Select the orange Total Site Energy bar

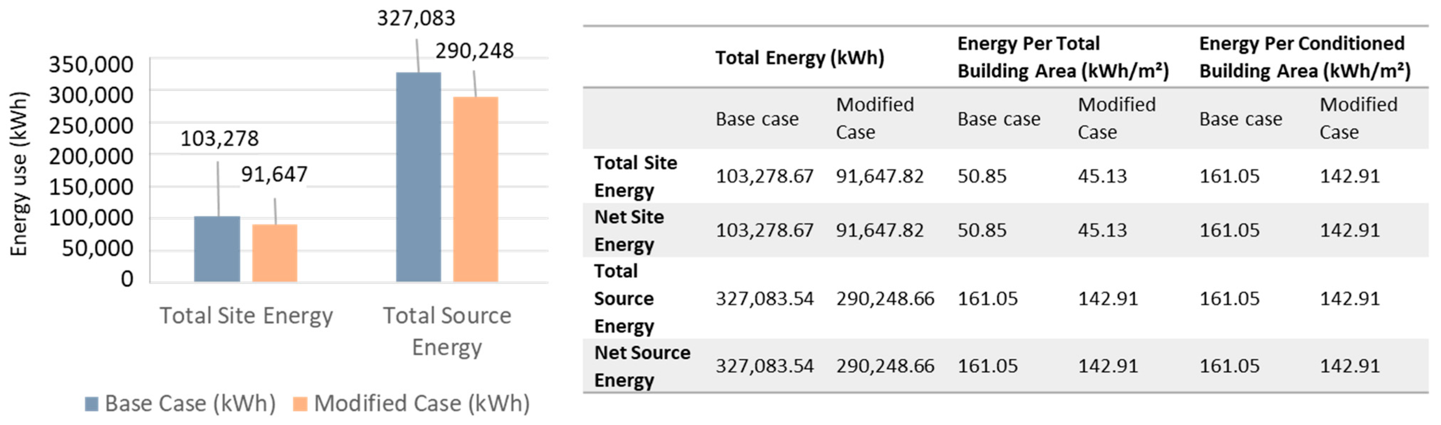(275, 253)
